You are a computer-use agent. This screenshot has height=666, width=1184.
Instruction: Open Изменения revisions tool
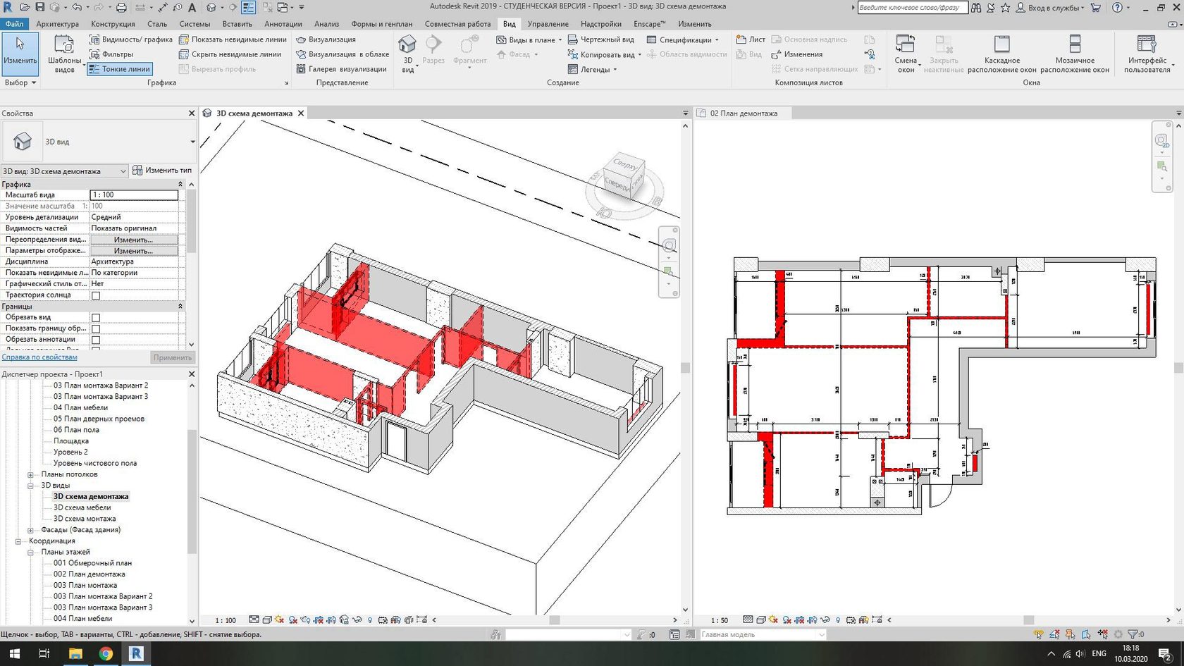[x=796, y=54]
